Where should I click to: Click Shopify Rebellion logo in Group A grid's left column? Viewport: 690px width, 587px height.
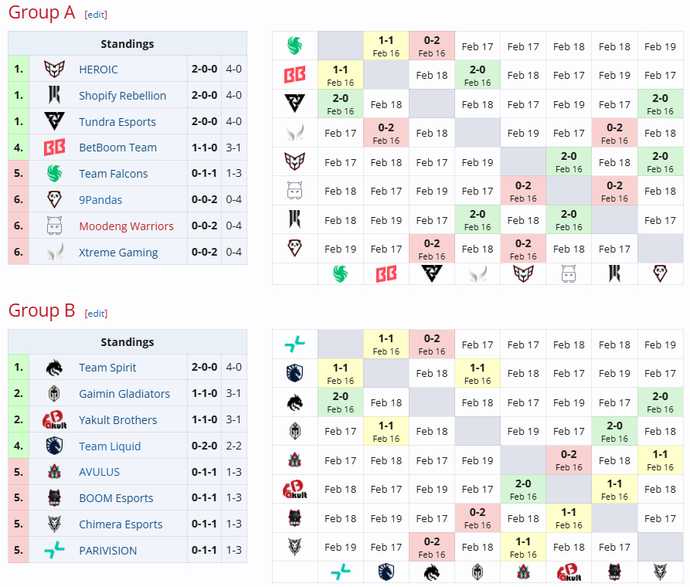(295, 219)
